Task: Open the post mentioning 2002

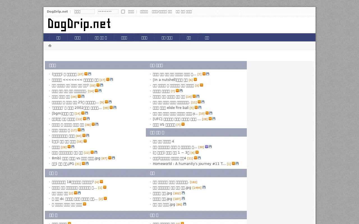Action: pos(77,108)
